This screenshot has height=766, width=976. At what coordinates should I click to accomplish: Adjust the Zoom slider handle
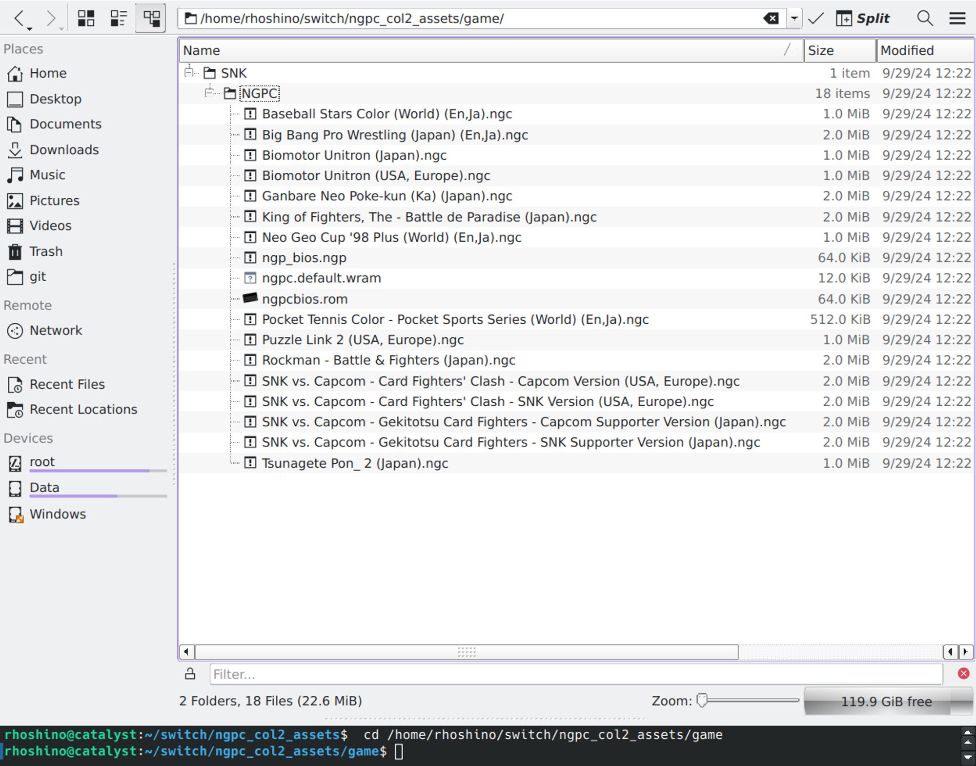pyautogui.click(x=702, y=701)
